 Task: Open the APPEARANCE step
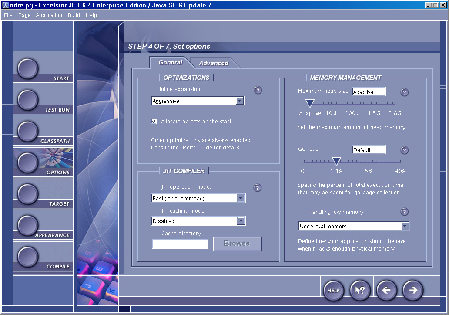[x=28, y=226]
